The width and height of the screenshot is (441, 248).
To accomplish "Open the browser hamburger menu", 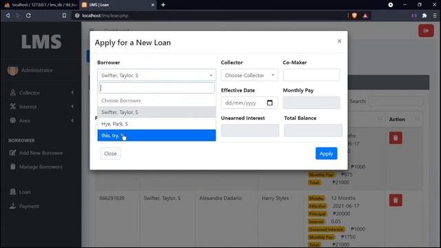I will (x=435, y=15).
